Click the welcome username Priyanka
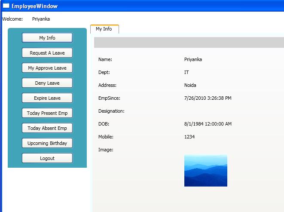284x212 pixels. [x=41, y=19]
